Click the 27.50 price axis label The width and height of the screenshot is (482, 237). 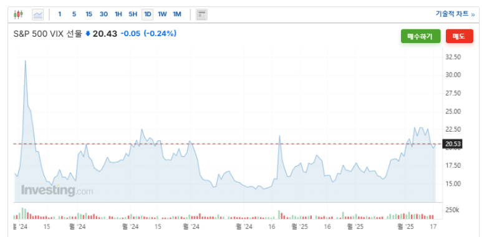pyautogui.click(x=453, y=93)
